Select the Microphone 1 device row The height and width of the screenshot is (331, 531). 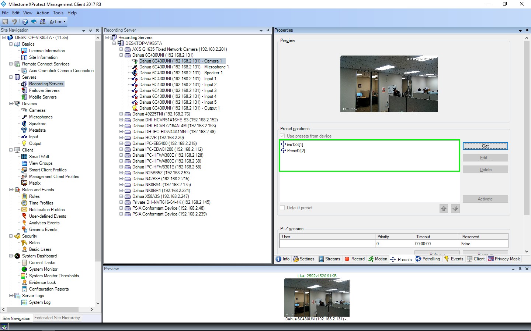(184, 67)
